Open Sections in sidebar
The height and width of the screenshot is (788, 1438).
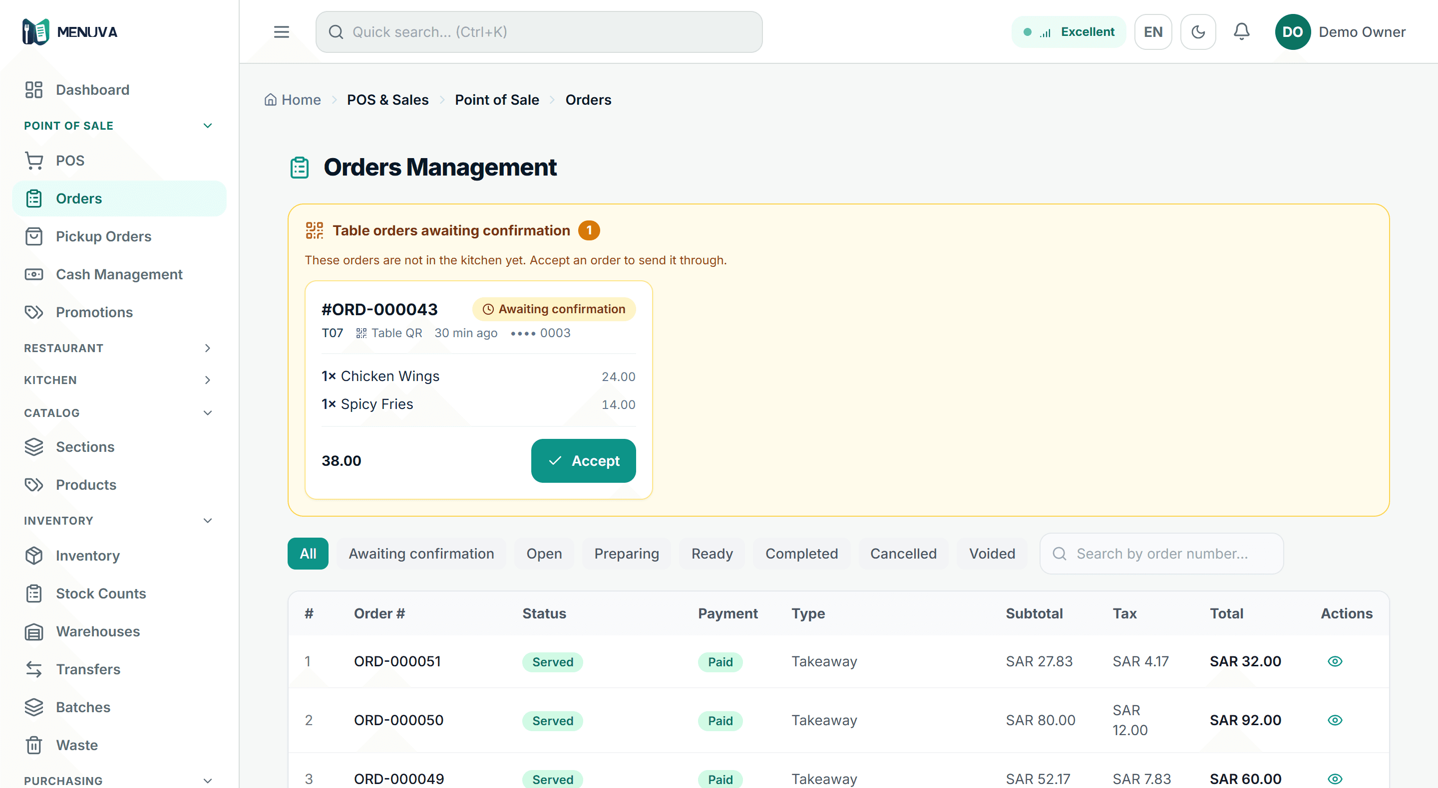[x=119, y=447]
